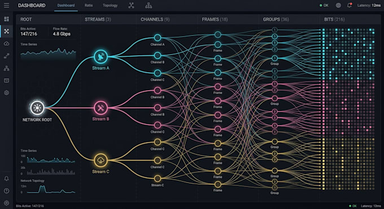Open the Topology tab

point(110,6)
